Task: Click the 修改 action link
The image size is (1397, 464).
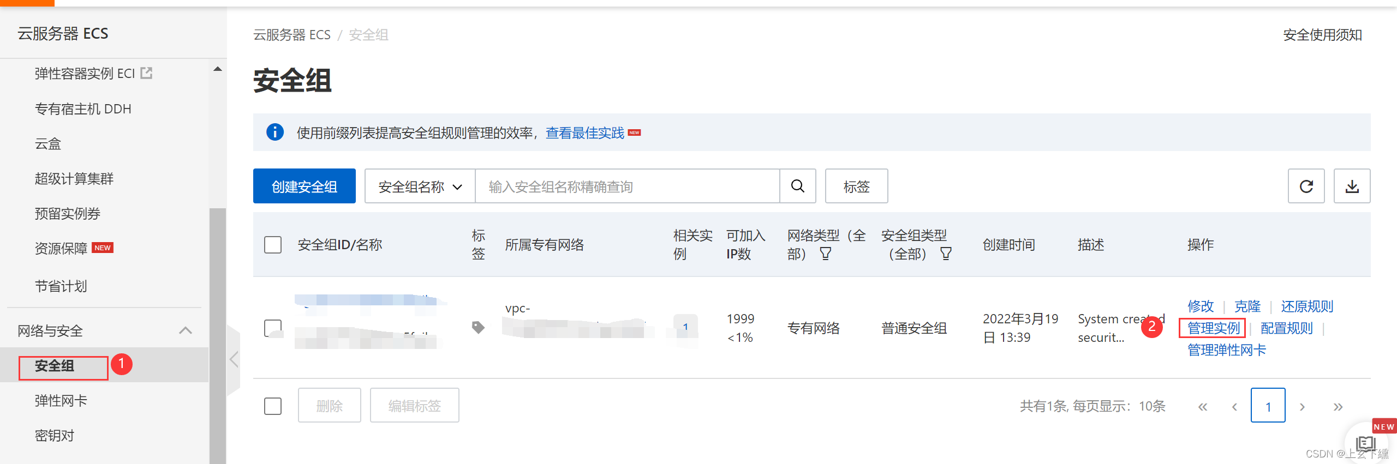Action: click(1201, 306)
